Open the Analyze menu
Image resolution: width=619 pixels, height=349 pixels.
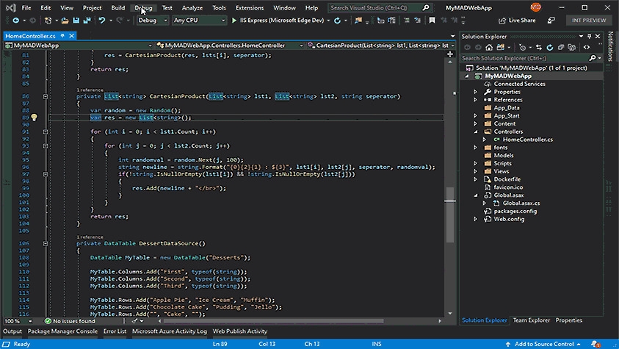click(192, 7)
